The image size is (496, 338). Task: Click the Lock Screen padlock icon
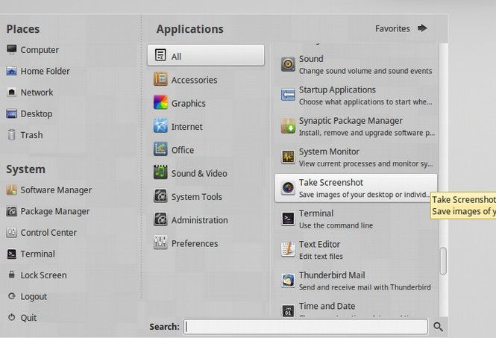coord(12,275)
